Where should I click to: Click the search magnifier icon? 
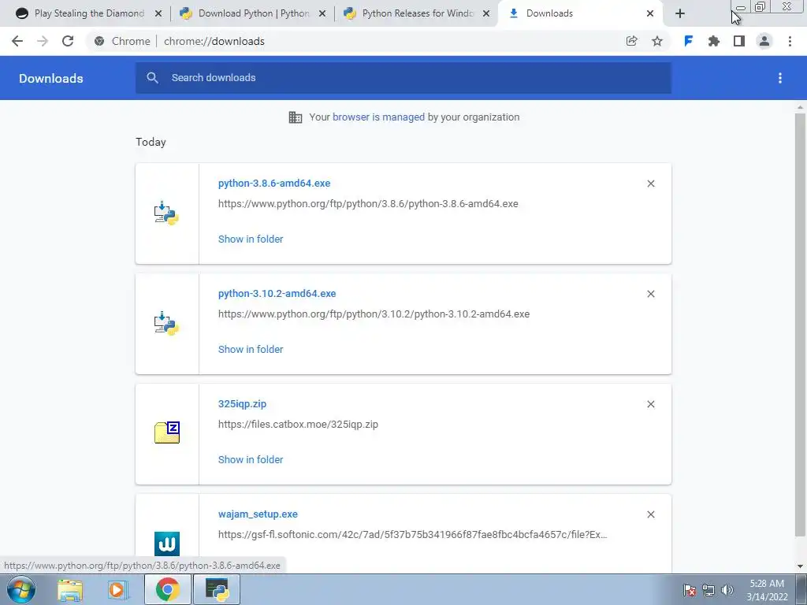pos(152,78)
